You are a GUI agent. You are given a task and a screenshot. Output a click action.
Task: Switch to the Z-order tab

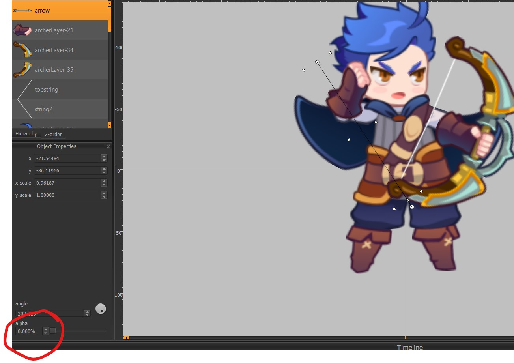tap(53, 134)
